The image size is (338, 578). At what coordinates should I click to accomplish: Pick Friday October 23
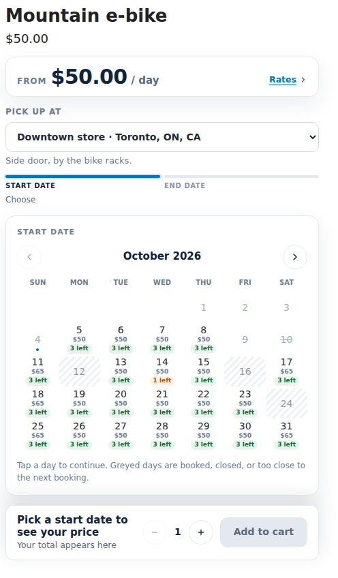[245, 404]
